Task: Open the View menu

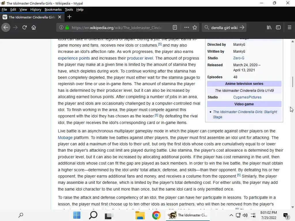Action: 23,9
